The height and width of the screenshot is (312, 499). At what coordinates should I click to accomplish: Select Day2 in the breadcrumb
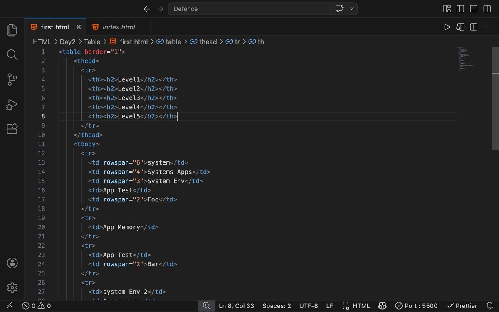pyautogui.click(x=68, y=42)
